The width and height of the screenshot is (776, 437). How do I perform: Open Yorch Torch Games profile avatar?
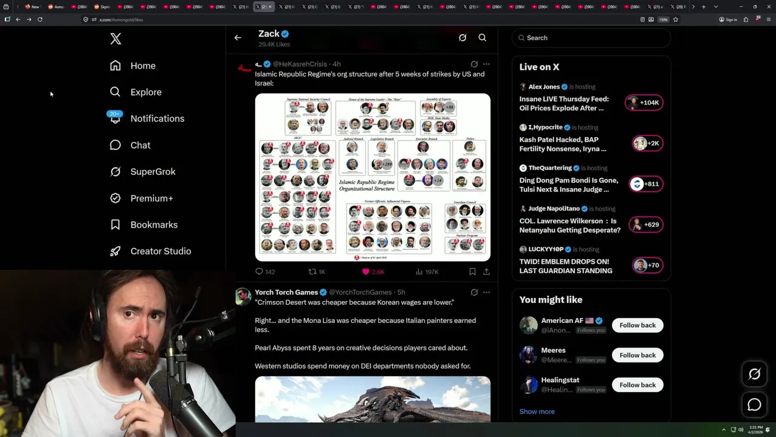point(243,296)
